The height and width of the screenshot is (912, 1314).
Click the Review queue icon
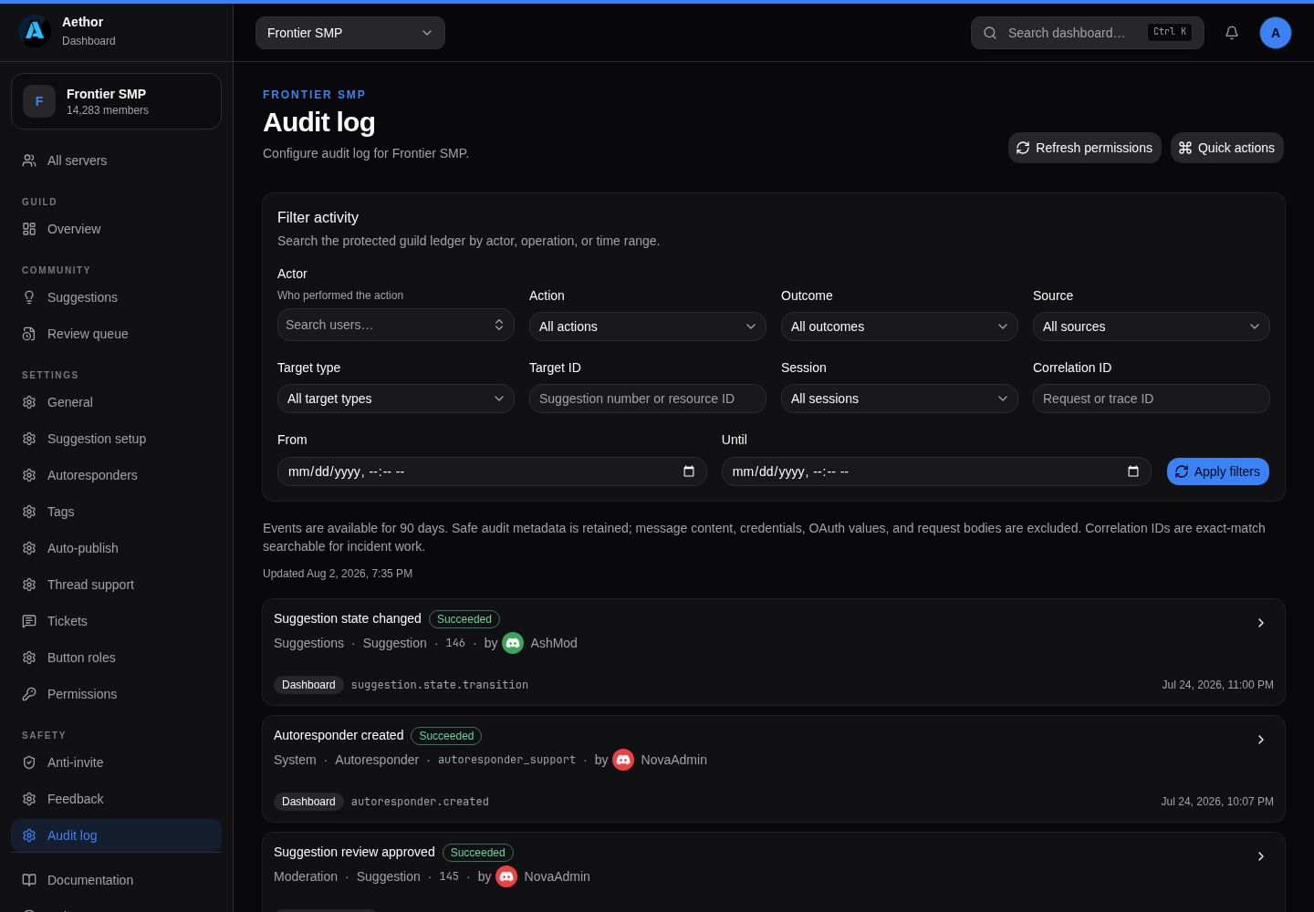[29, 334]
